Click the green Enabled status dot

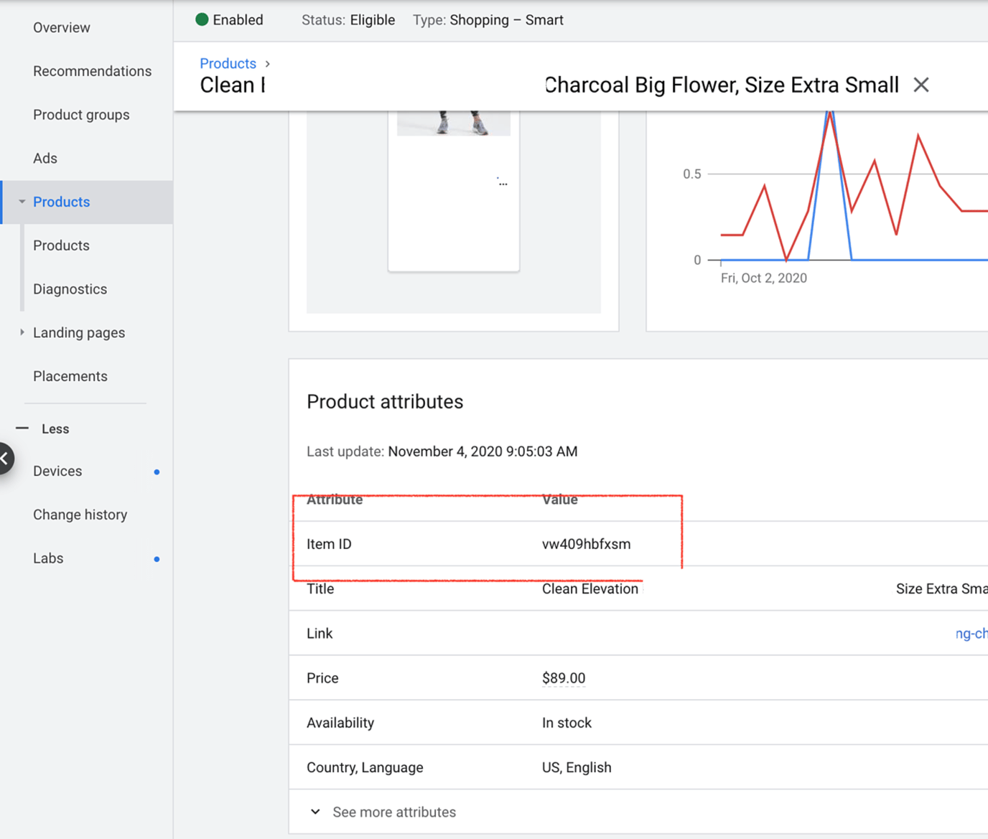tap(202, 20)
